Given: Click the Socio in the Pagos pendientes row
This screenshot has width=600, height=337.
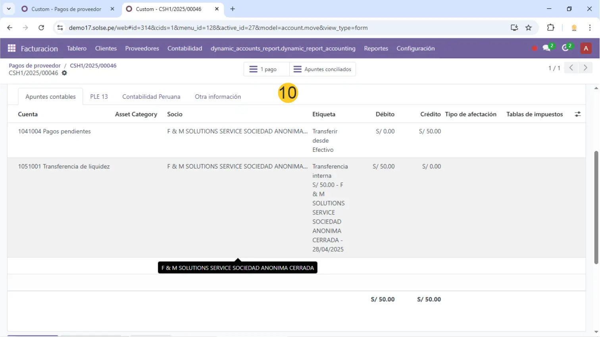Looking at the screenshot, I should 237,131.
